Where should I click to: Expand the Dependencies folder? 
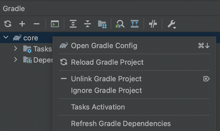point(16,59)
